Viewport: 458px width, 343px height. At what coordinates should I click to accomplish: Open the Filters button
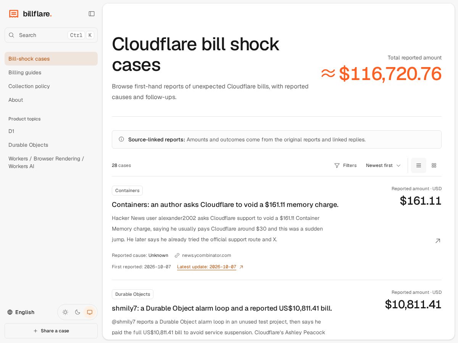tap(345, 165)
